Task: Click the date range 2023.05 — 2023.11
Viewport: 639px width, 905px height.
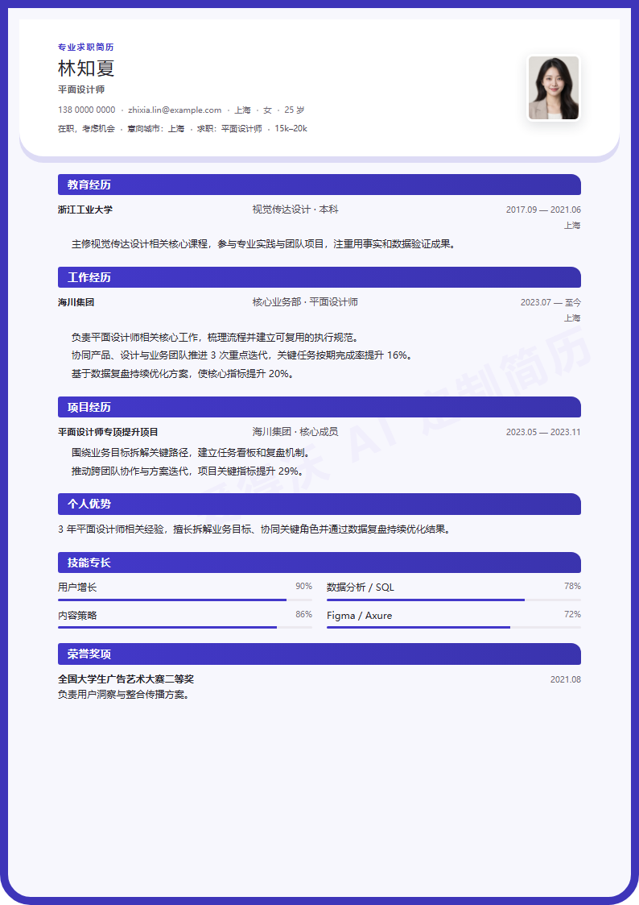Action: pos(543,432)
